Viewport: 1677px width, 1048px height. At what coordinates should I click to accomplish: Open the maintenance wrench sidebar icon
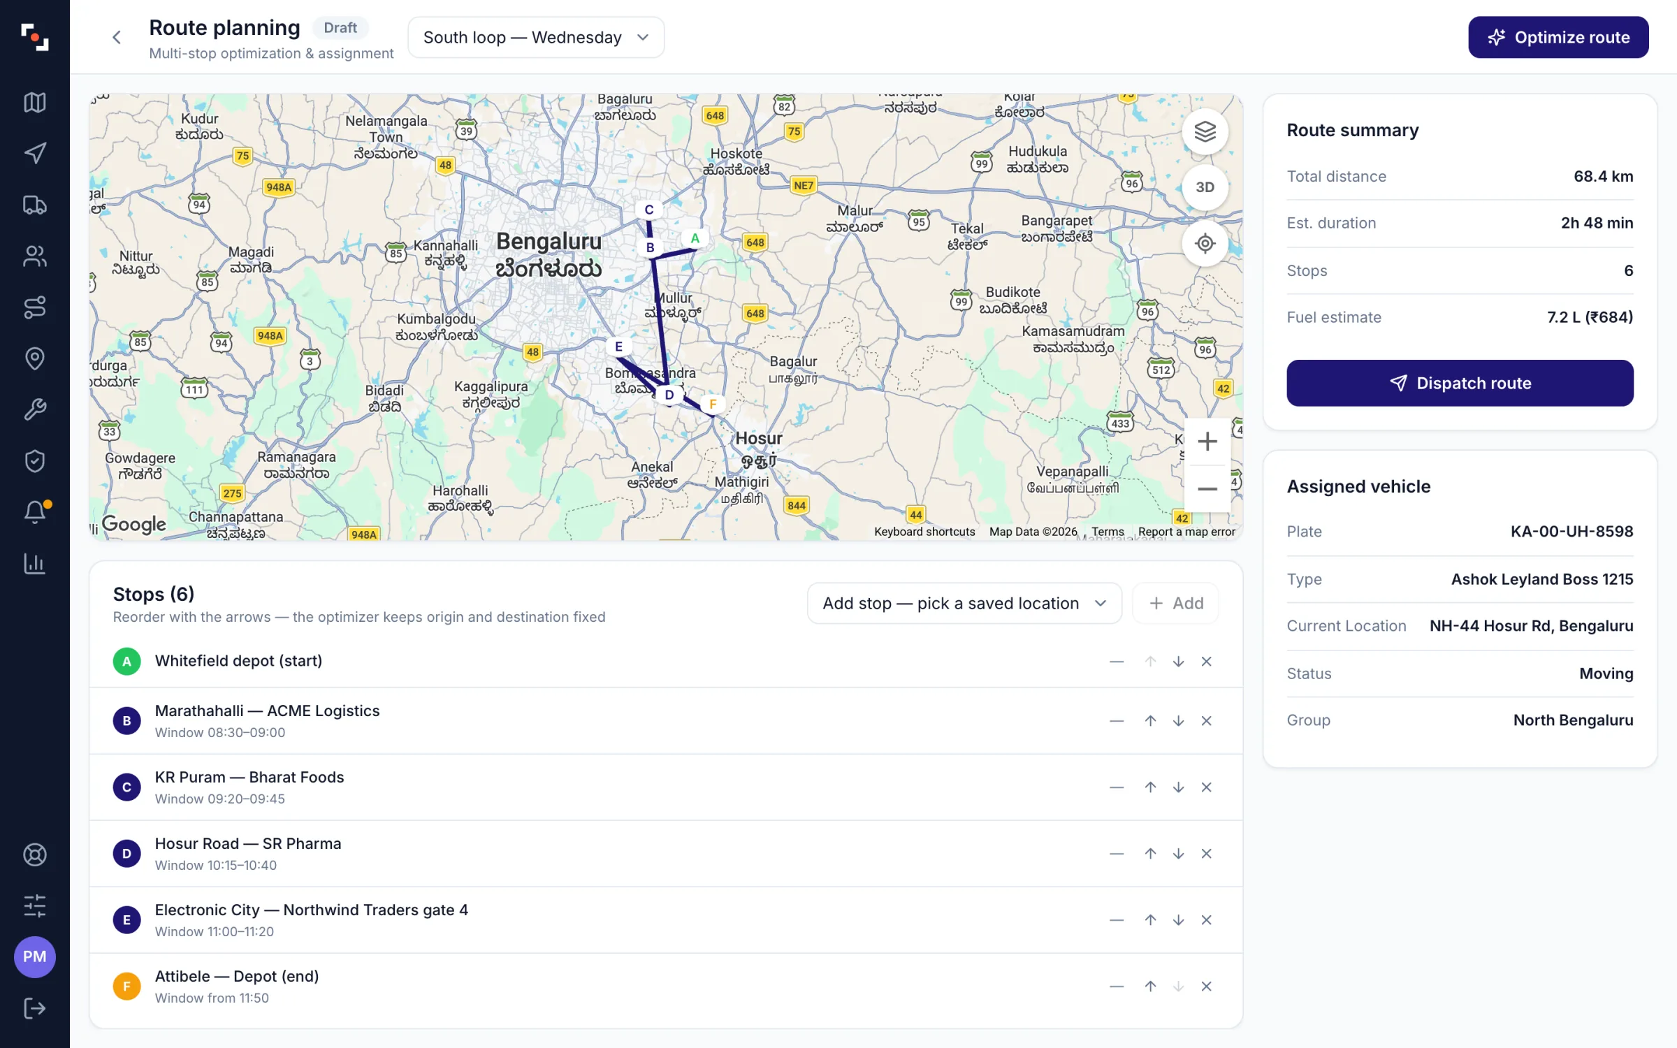click(x=34, y=409)
